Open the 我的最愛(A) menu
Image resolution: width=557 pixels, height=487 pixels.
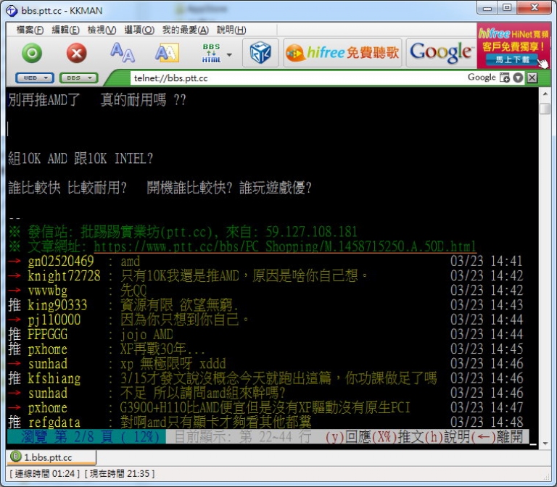click(x=186, y=30)
